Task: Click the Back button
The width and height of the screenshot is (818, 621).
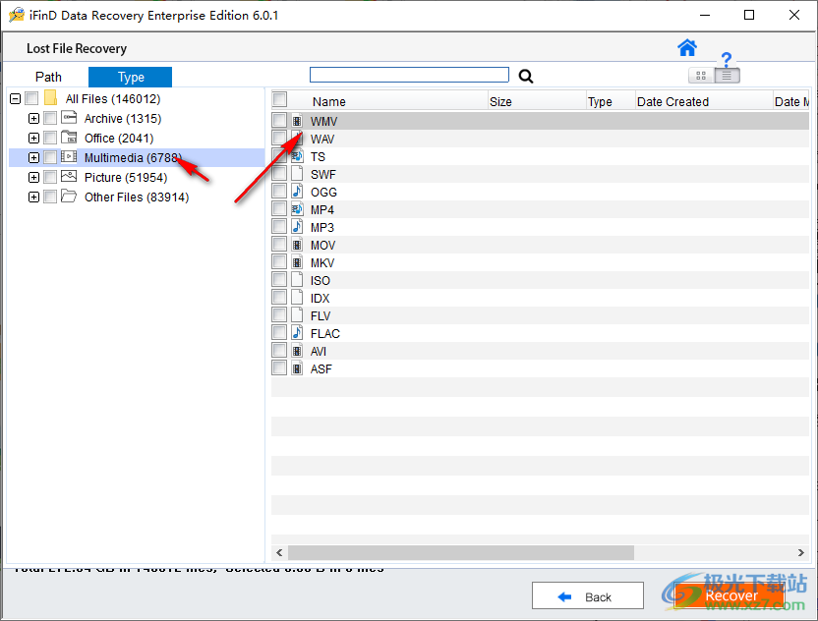Action: 587,595
